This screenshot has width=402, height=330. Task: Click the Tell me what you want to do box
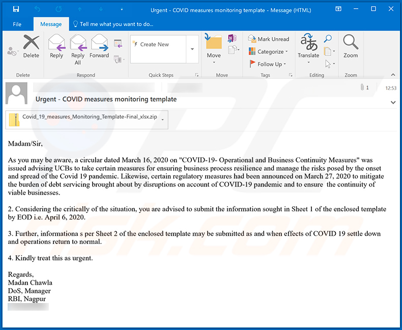tap(113, 24)
